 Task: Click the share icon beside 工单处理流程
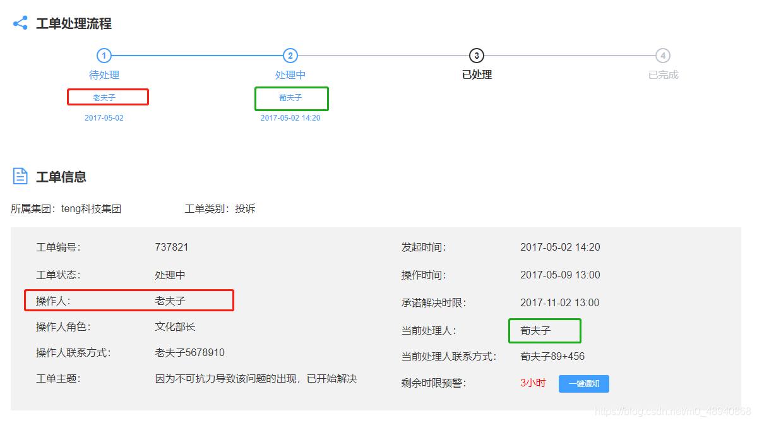(20, 22)
